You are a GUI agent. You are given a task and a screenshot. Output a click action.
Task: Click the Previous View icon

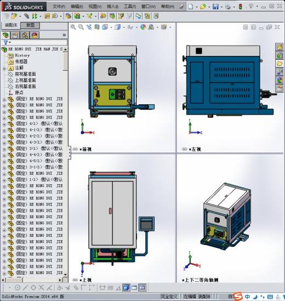(89, 27)
